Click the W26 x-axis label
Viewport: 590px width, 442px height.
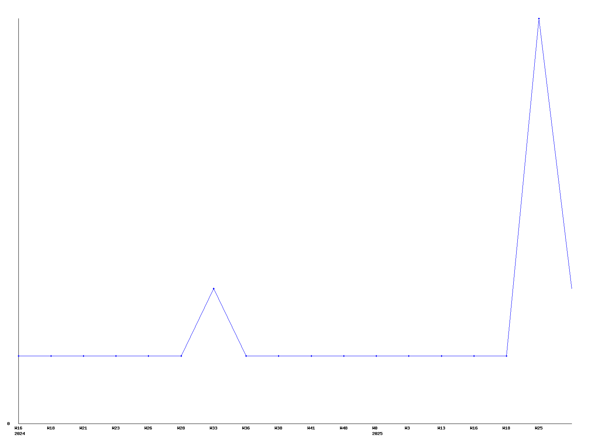[148, 428]
